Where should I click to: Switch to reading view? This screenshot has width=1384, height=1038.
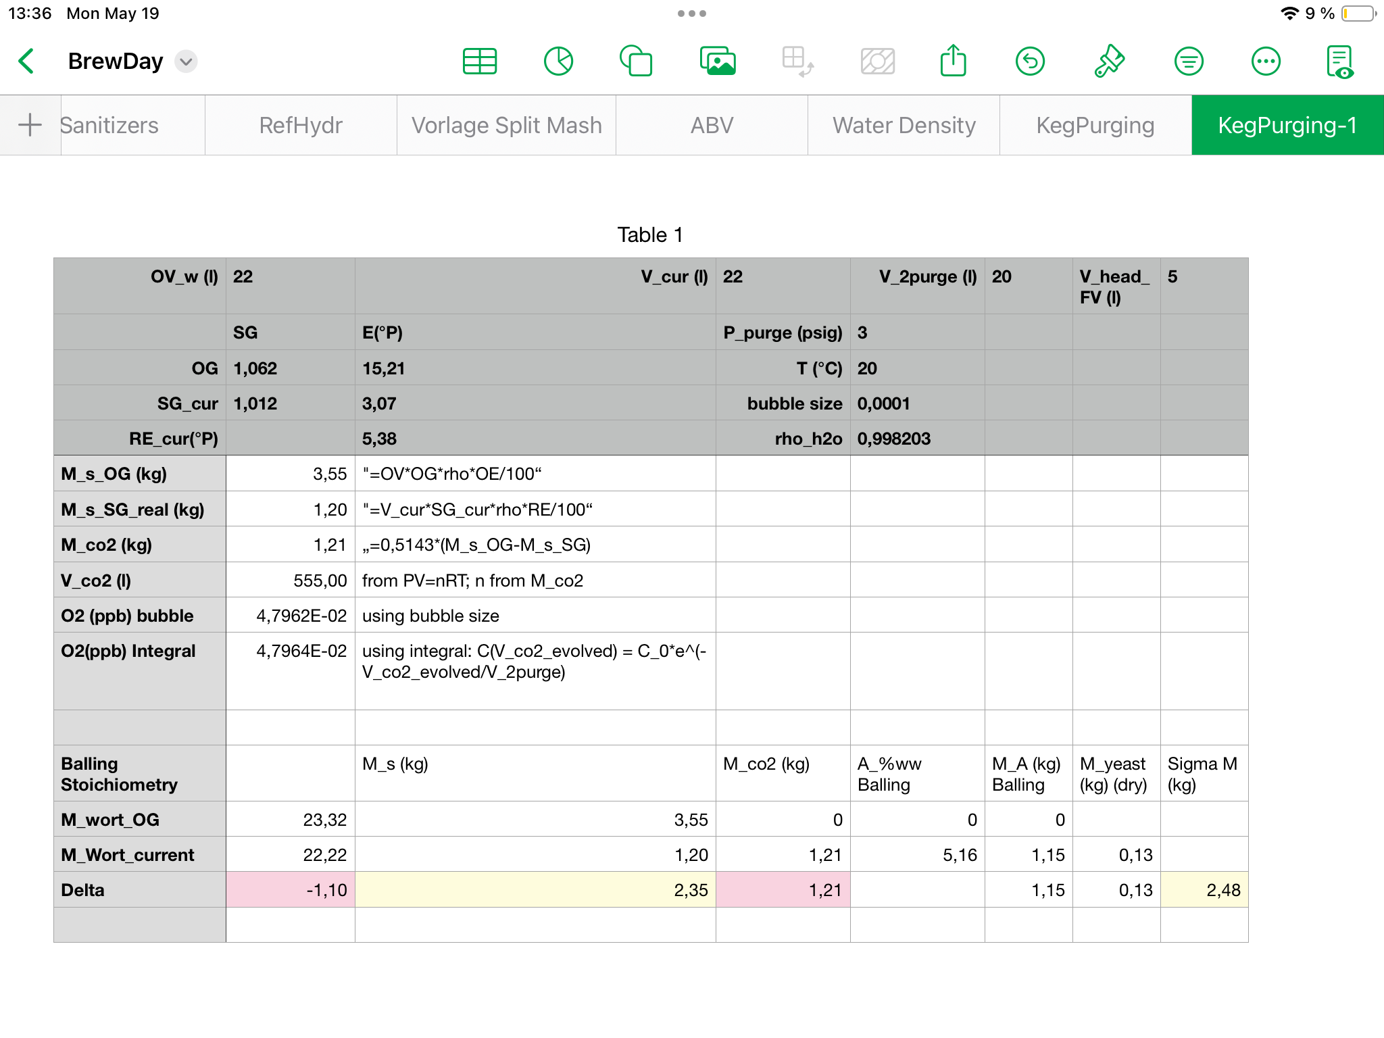(1340, 61)
